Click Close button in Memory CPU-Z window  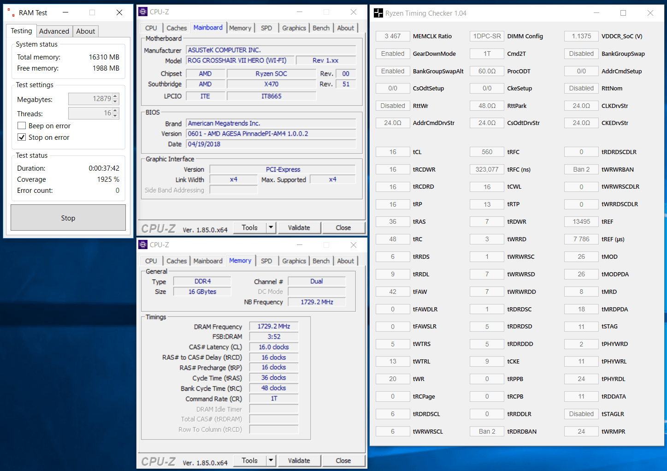tap(343, 460)
